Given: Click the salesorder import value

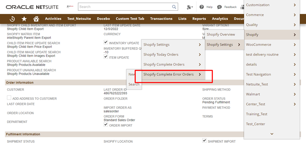Looking at the screenshot, I should tap(111, 111).
